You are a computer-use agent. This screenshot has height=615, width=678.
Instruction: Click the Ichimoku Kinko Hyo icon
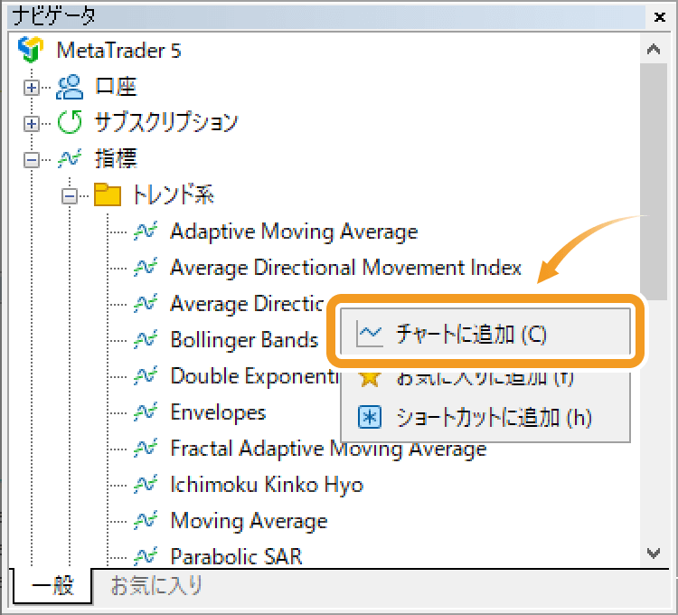point(146,485)
